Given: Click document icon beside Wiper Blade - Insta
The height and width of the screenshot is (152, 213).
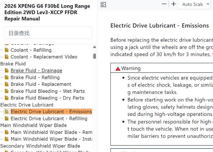Looking at the screenshot, I should point(7,139).
